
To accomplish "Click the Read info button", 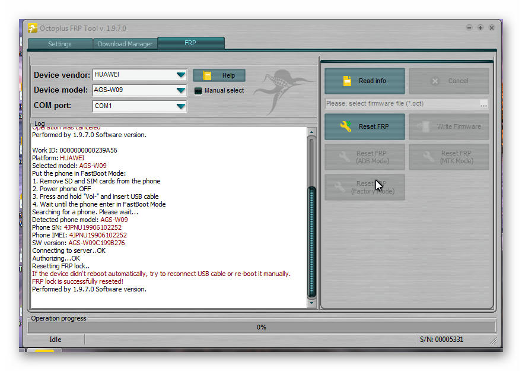I will [365, 81].
